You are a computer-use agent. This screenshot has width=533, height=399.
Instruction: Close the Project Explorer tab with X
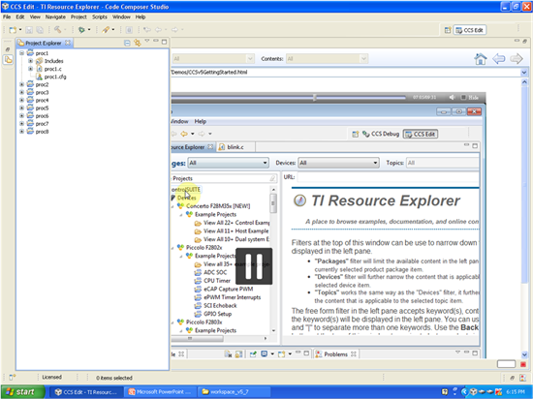pos(68,43)
